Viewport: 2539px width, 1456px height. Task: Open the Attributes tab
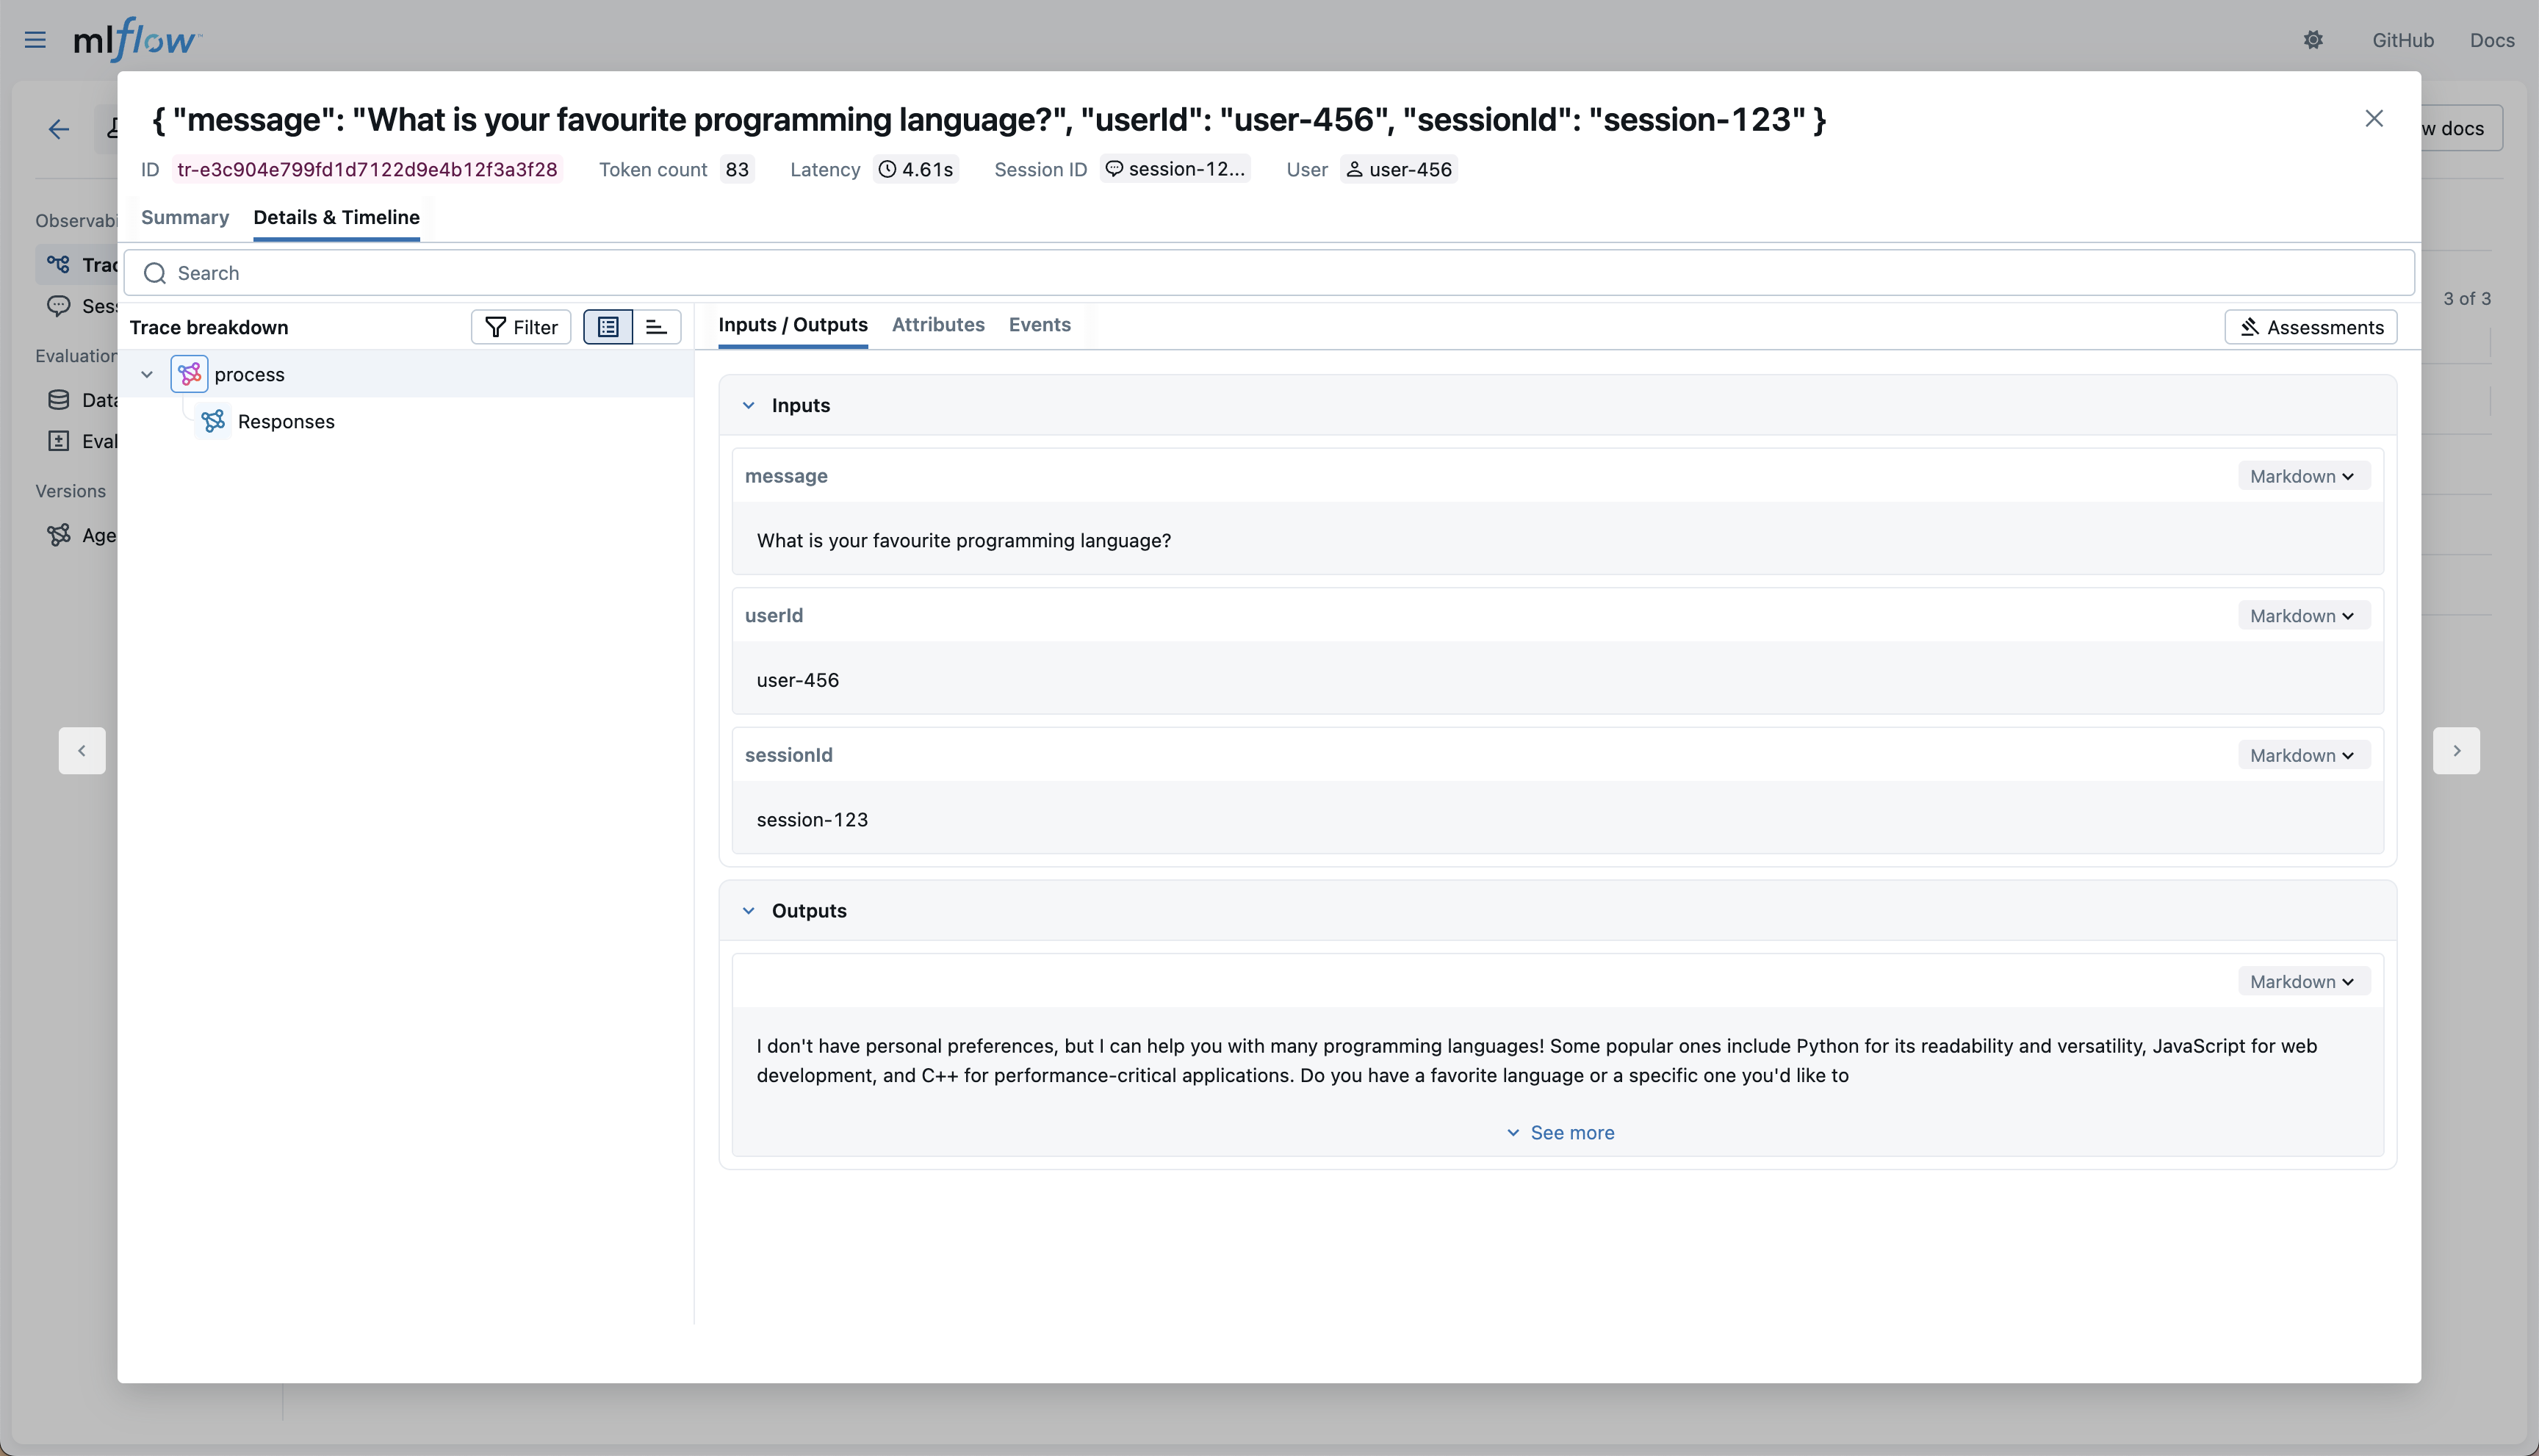pos(937,324)
